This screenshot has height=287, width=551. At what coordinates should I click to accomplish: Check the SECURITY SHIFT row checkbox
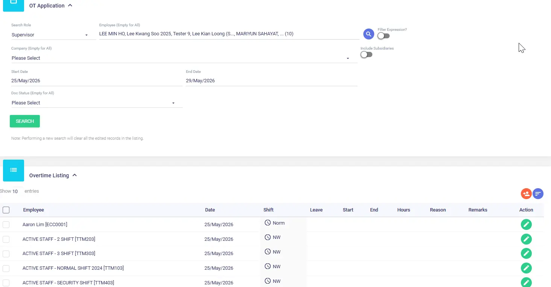[x=6, y=282]
